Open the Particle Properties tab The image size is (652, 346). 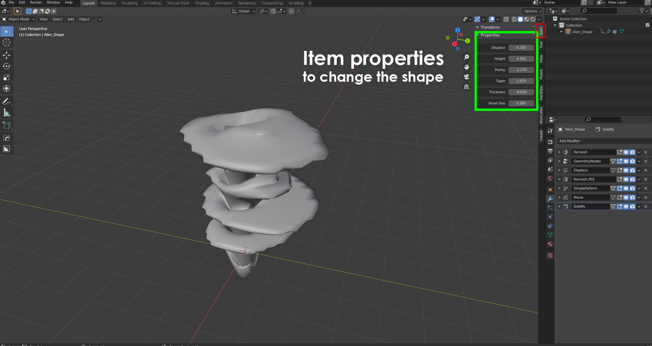point(550,208)
